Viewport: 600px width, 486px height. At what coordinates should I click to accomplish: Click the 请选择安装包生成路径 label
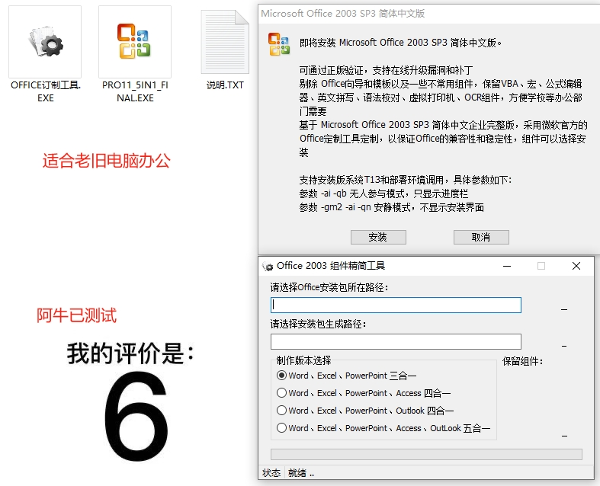pyautogui.click(x=318, y=325)
